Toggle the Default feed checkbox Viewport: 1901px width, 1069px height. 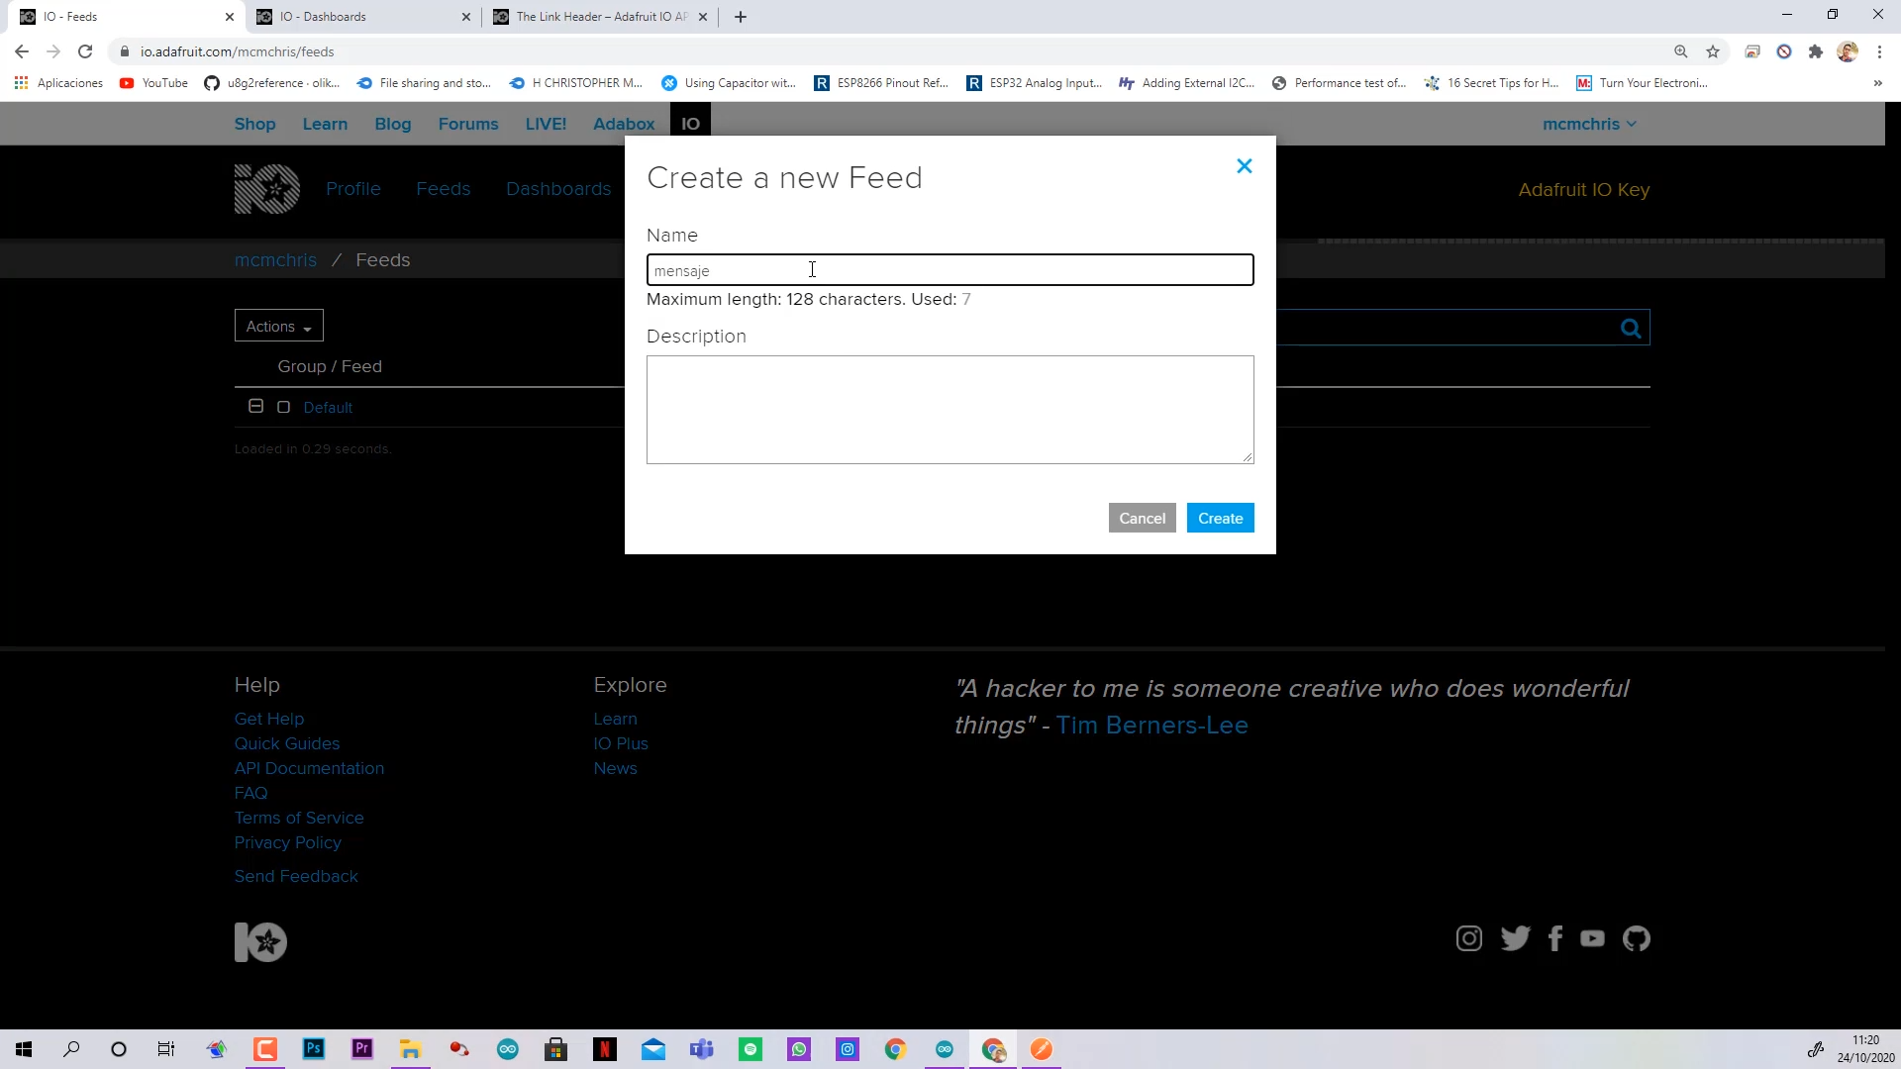[283, 406]
